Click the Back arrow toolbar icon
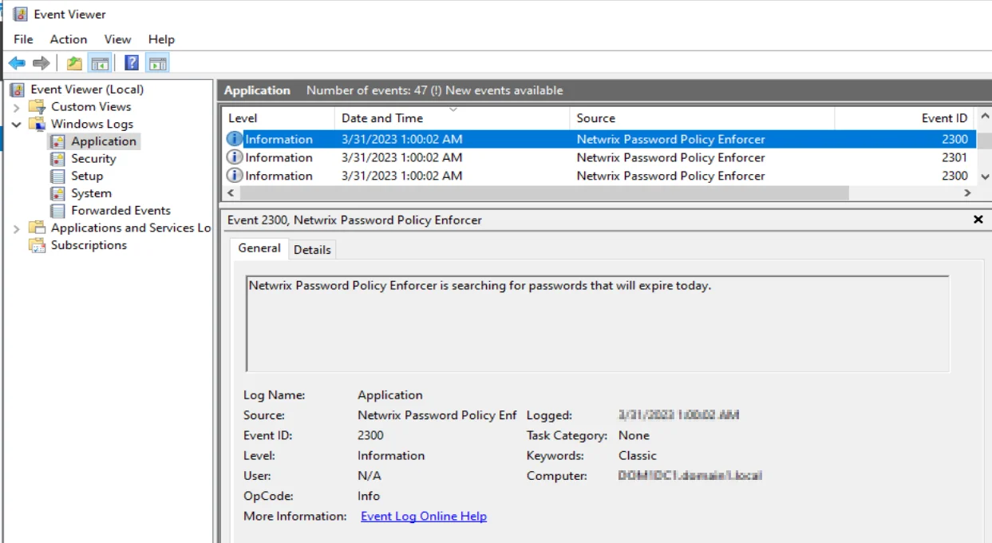The image size is (992, 543). [17, 63]
